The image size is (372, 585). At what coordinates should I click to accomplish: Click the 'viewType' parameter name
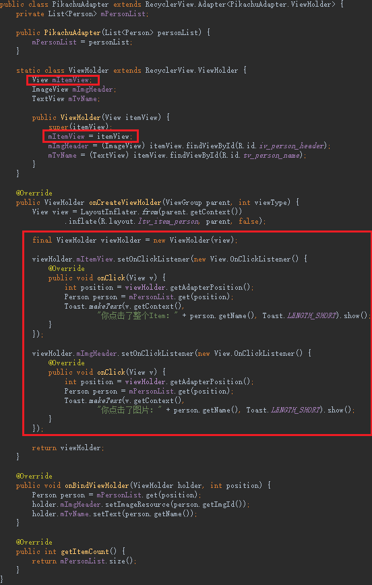tap(270, 203)
